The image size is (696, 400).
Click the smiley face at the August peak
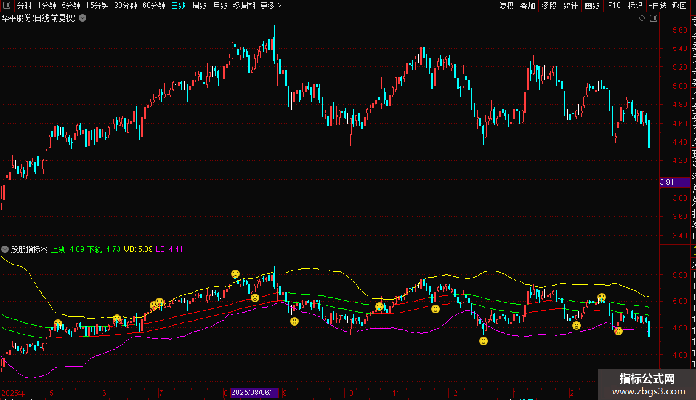[x=235, y=274]
